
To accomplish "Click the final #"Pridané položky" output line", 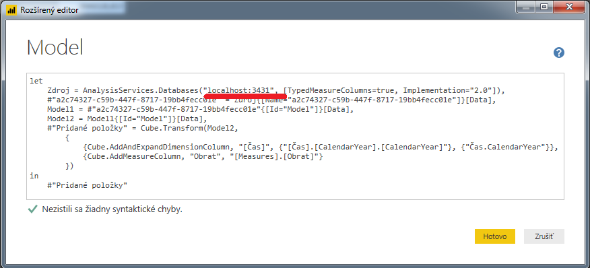I will tap(88, 186).
